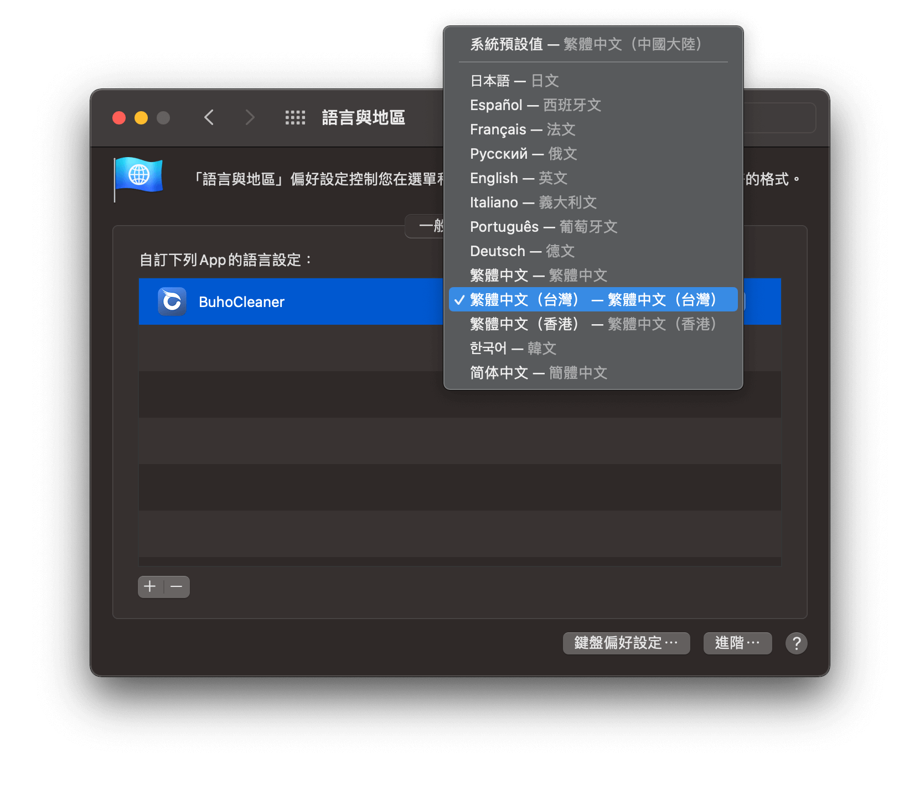Select 한국어 — 韓文
920x806 pixels.
pyautogui.click(x=593, y=349)
